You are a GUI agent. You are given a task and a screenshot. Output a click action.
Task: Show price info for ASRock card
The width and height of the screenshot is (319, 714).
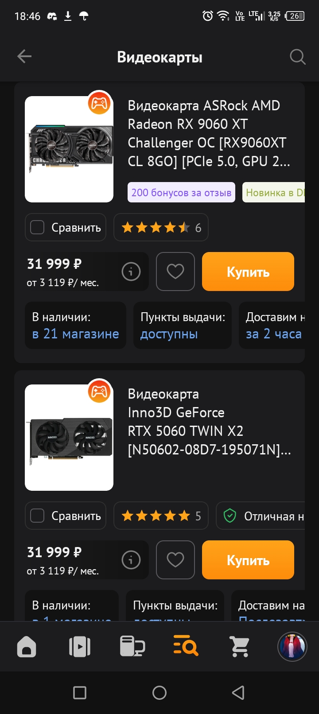[131, 272]
